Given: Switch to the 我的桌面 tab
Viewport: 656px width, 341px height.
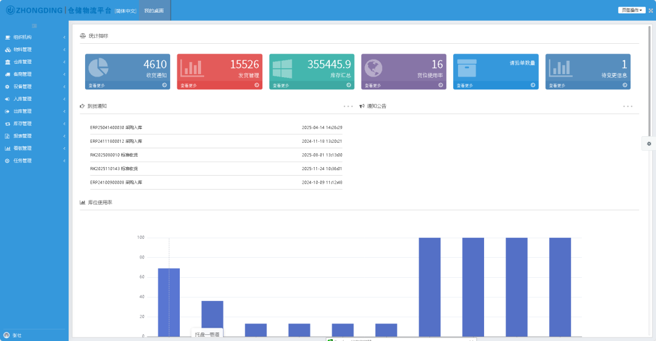Looking at the screenshot, I should coord(154,10).
